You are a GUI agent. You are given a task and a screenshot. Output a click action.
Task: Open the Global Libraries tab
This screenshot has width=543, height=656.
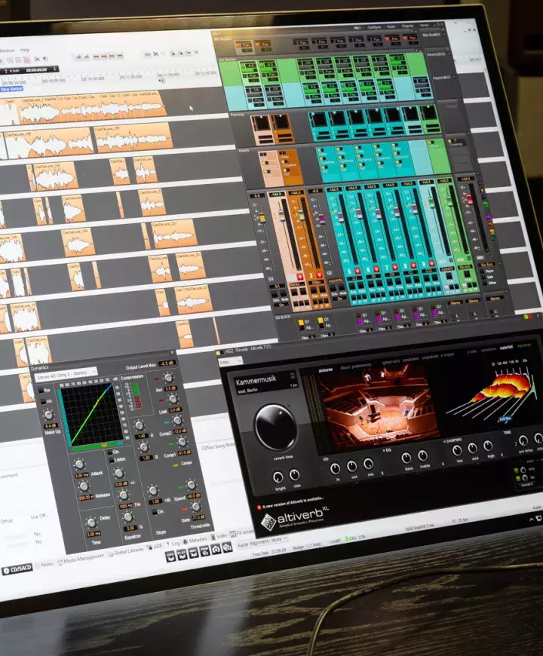(125, 552)
